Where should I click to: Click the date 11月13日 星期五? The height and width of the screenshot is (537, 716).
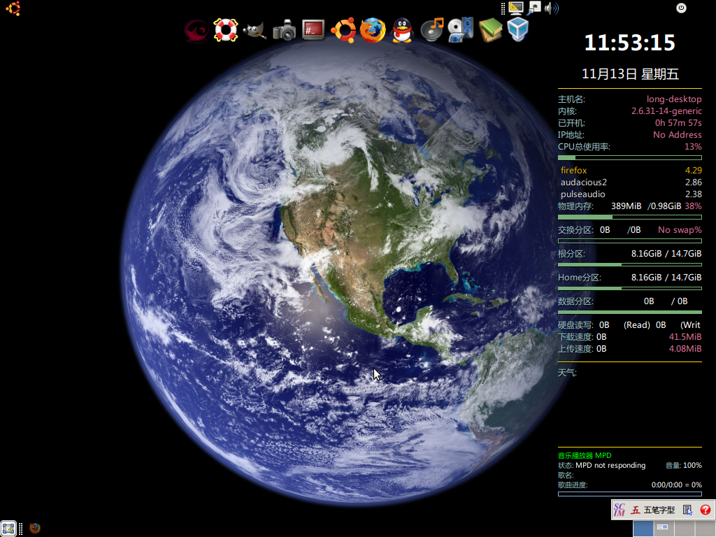point(630,74)
